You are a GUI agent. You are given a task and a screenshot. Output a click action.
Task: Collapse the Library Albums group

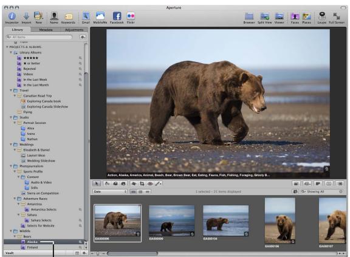(x=11, y=52)
